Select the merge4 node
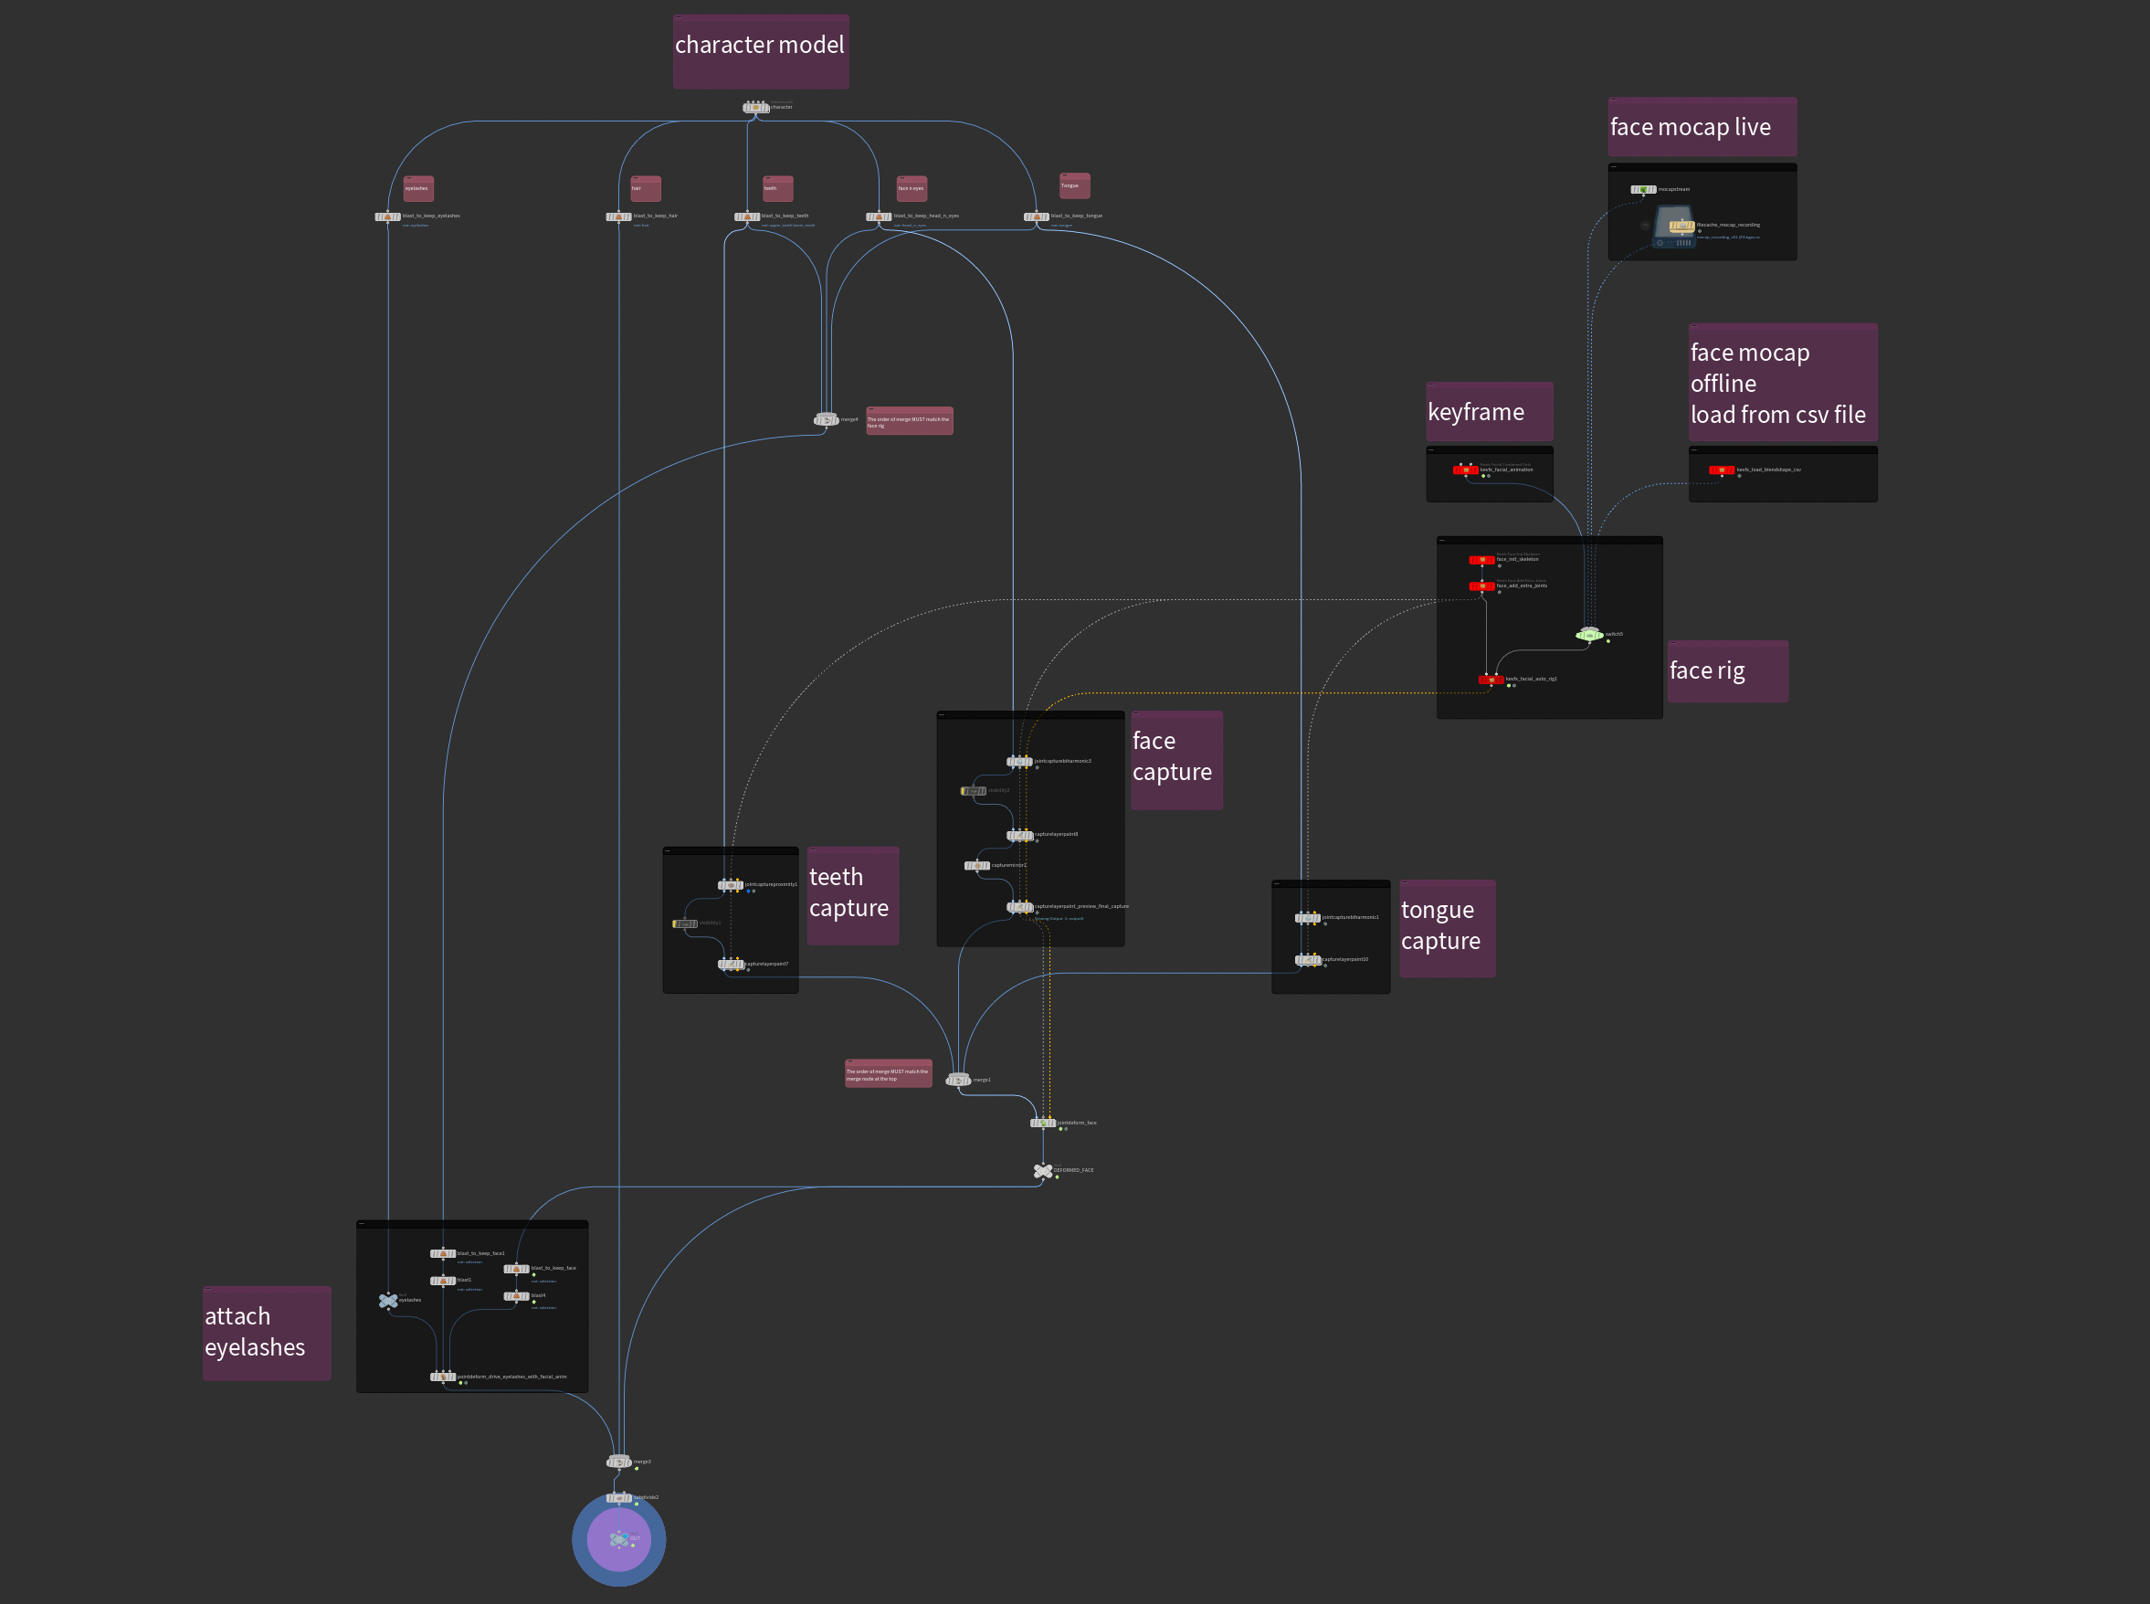2150x1604 pixels. click(x=827, y=419)
